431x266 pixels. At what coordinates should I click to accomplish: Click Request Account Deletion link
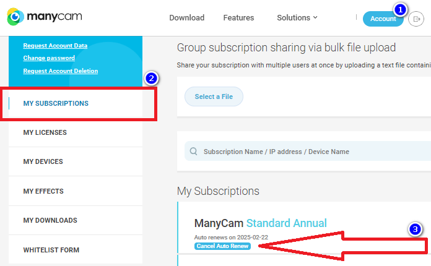click(60, 71)
